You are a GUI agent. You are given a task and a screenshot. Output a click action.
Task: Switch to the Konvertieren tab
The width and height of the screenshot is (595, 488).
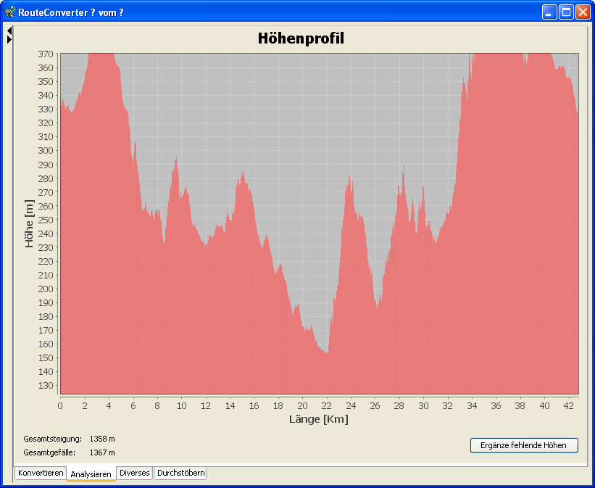pyautogui.click(x=41, y=473)
